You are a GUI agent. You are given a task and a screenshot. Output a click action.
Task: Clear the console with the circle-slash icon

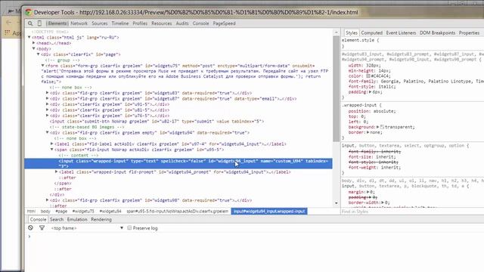(30, 228)
